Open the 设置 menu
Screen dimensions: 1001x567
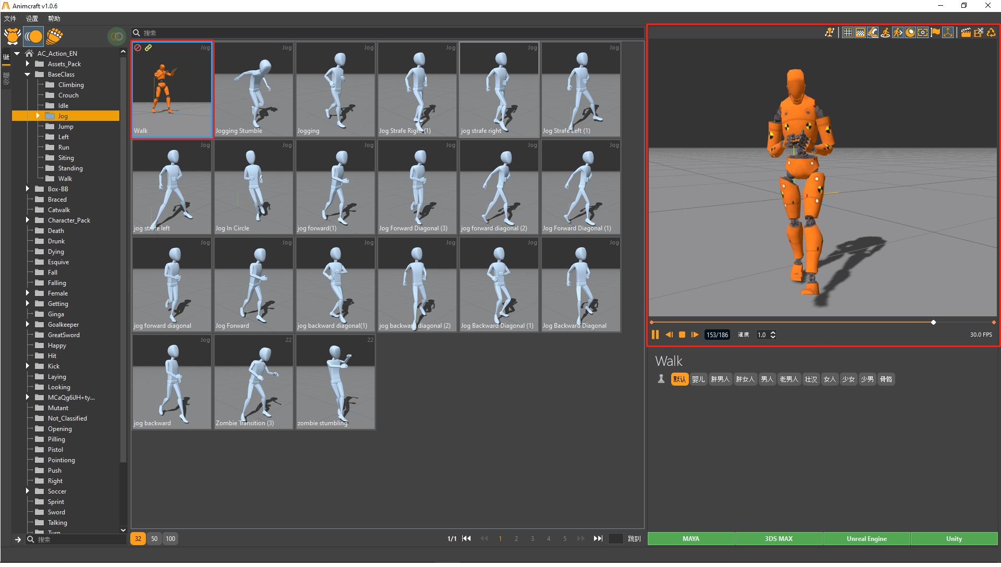(32, 19)
